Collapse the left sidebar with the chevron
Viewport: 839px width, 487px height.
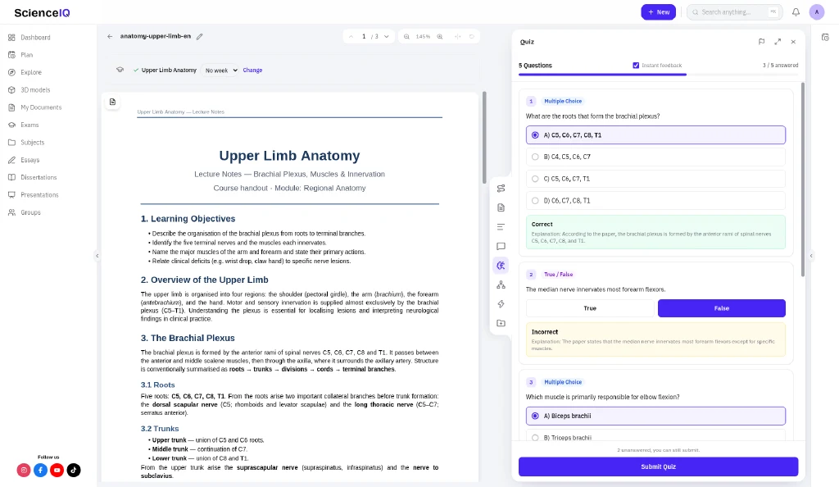97,256
